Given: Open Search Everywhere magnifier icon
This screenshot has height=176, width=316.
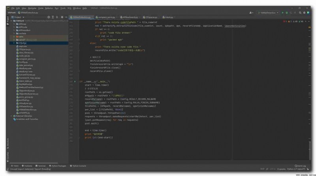Looking at the screenshot, I should point(300,13).
